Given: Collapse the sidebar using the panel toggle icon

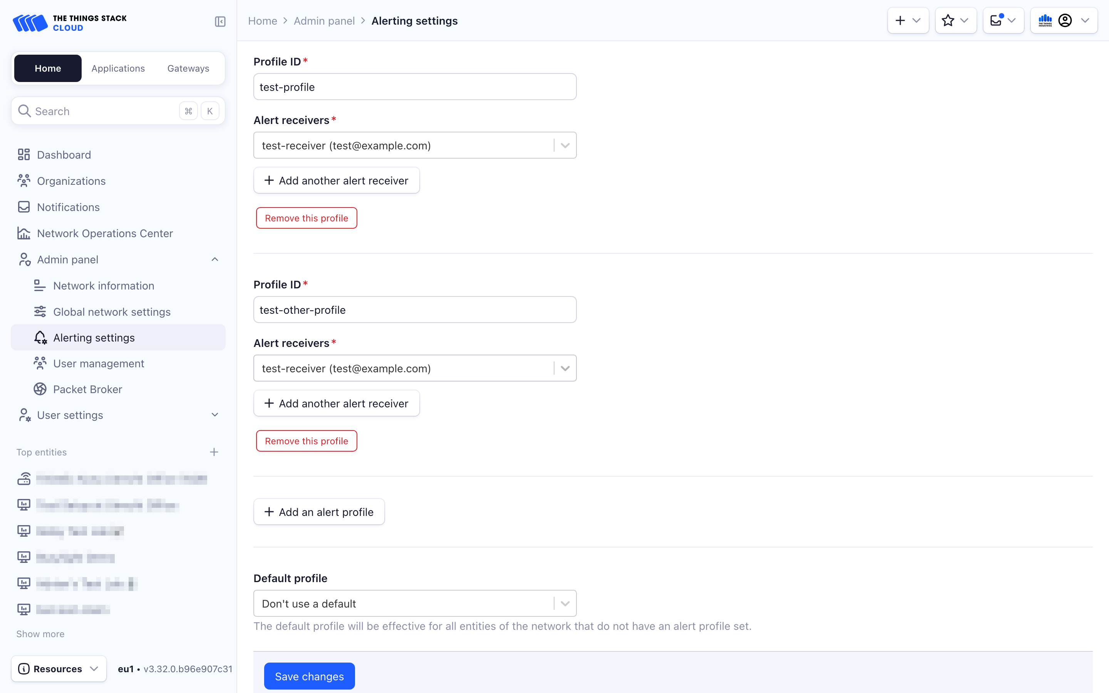Looking at the screenshot, I should pos(220,21).
